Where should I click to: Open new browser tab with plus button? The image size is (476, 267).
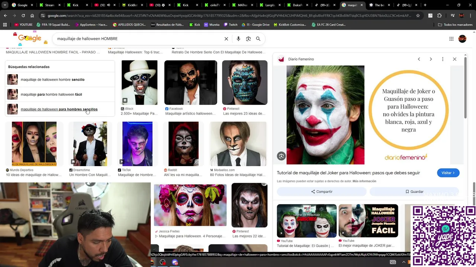425,5
